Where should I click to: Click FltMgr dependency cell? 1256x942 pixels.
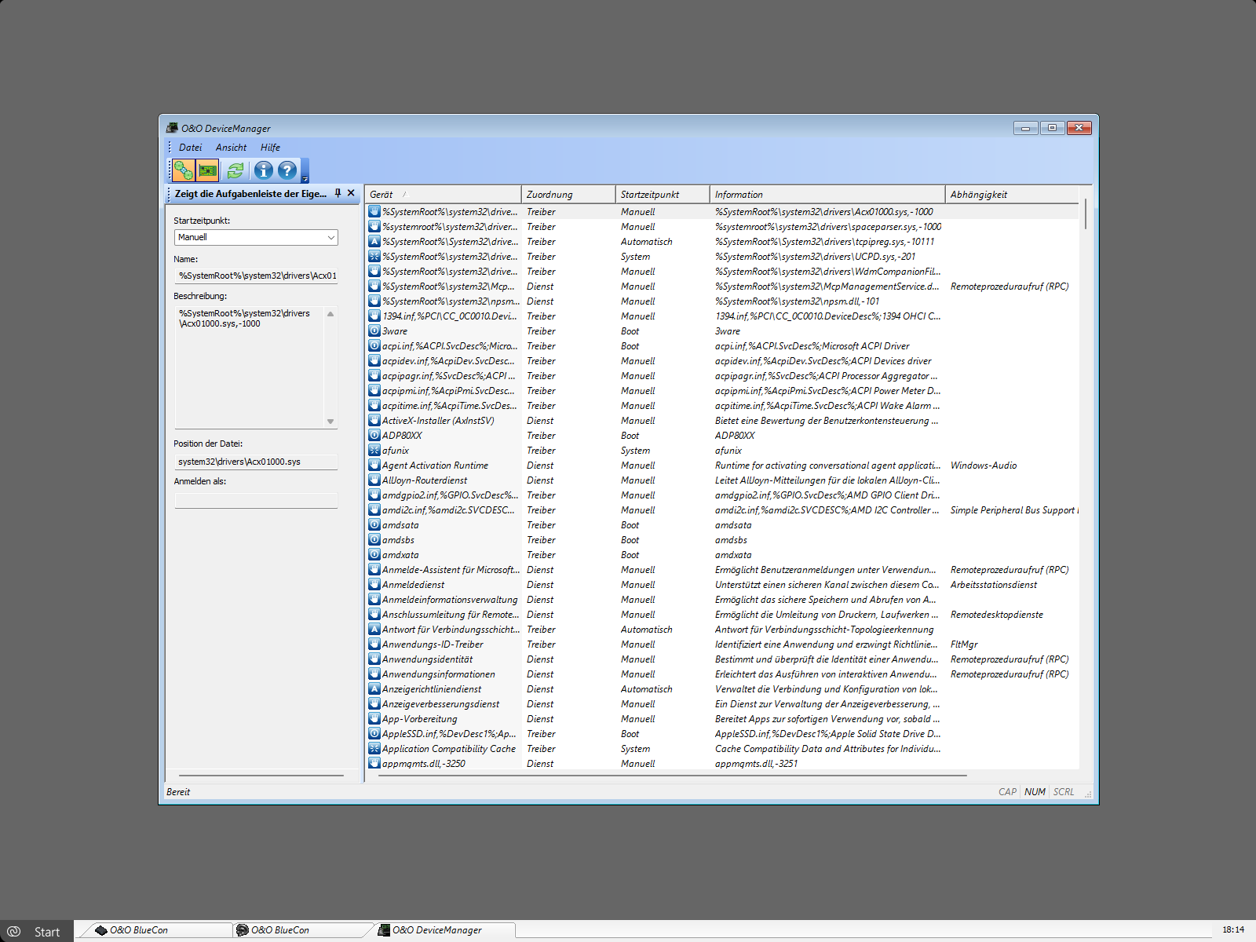(x=964, y=644)
